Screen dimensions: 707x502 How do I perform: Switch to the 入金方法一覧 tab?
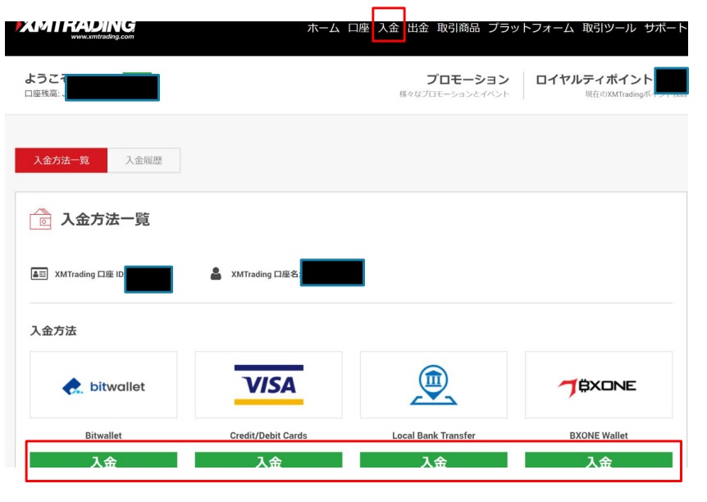62,160
